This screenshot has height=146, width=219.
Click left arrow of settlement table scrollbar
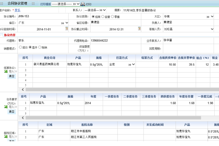[23, 90]
